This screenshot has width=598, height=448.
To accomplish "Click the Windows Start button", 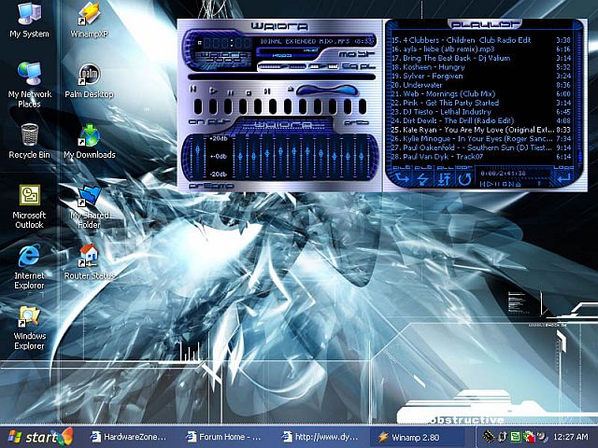I will tap(37, 437).
